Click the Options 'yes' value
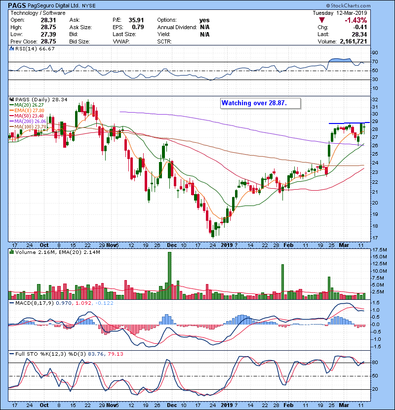Viewport: 395px width, 410px height. tap(204, 20)
